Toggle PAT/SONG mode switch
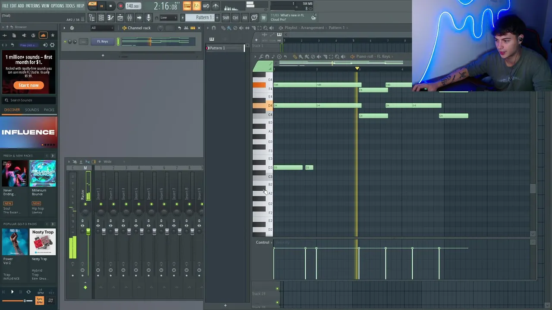 [92, 6]
